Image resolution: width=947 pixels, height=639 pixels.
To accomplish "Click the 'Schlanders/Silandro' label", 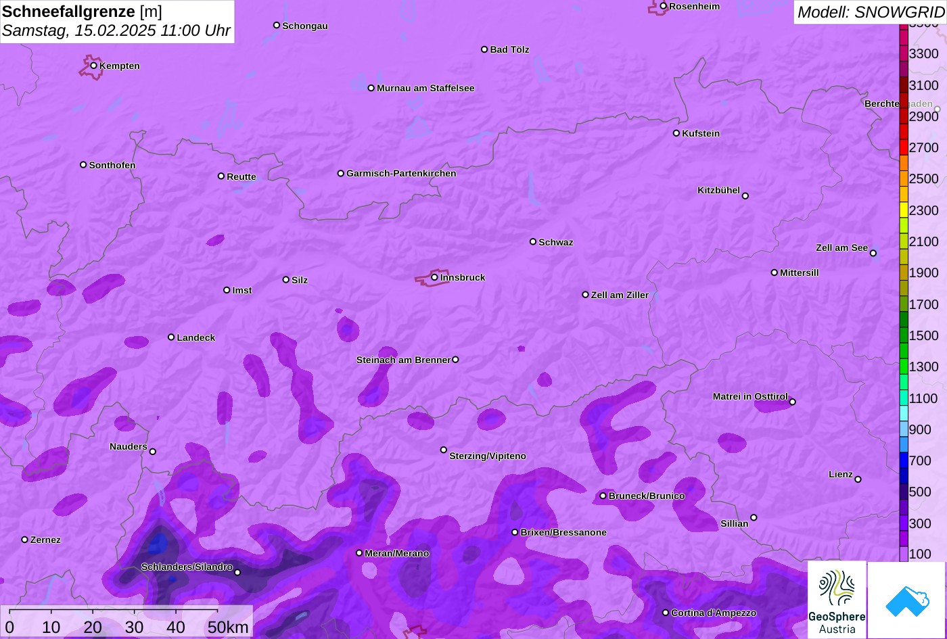I will click(187, 567).
